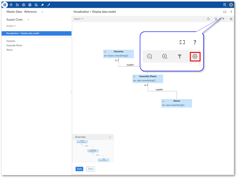Click the Overview minimap thumbnail

click(93, 151)
